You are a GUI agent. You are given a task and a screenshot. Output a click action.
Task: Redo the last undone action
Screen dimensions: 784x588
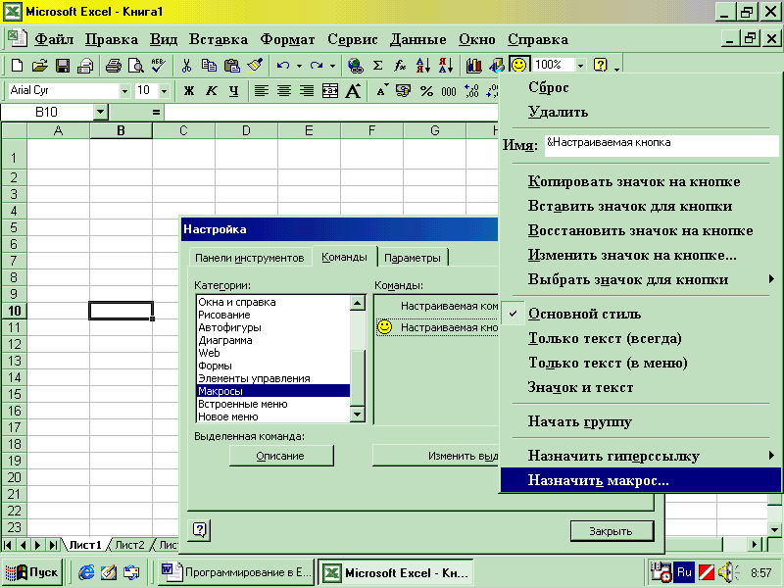pos(316,65)
